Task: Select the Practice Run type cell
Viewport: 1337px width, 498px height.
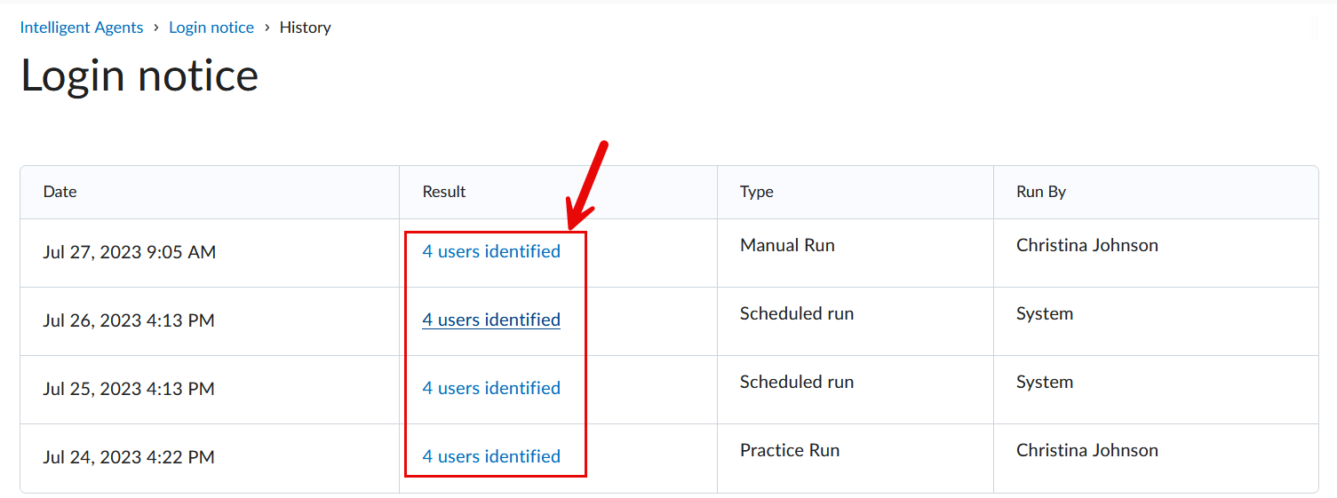Action: coord(790,450)
